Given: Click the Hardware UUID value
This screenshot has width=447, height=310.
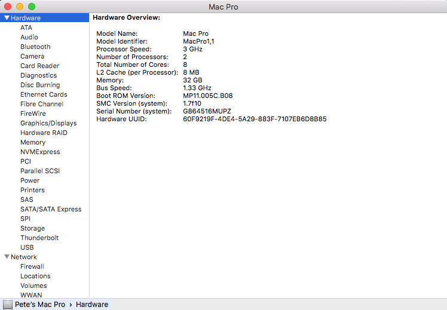Looking at the screenshot, I should (x=255, y=119).
